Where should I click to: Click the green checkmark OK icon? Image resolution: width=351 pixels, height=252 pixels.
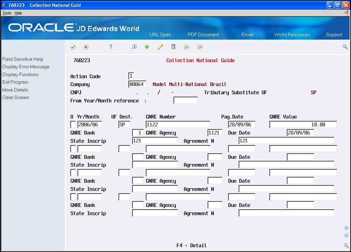click(x=73, y=47)
